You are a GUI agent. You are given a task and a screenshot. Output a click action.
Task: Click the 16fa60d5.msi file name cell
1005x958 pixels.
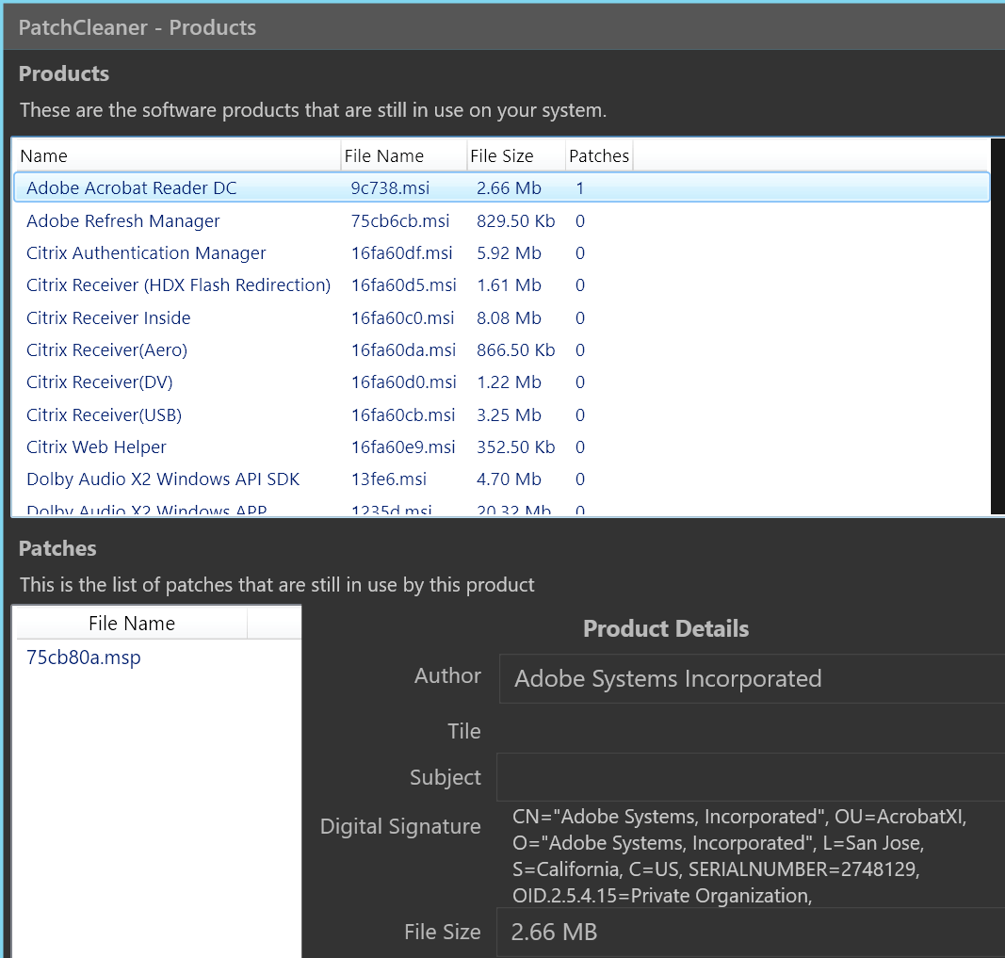click(x=404, y=285)
